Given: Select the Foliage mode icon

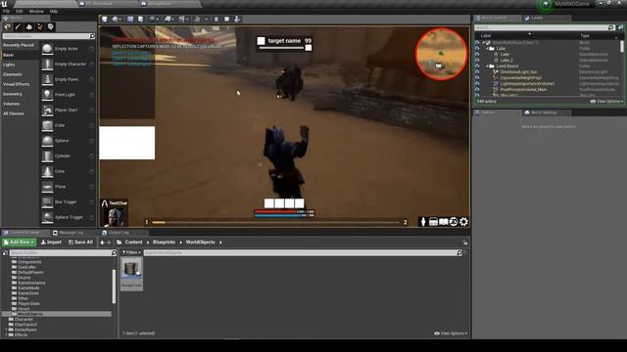Looking at the screenshot, I should (39, 26).
